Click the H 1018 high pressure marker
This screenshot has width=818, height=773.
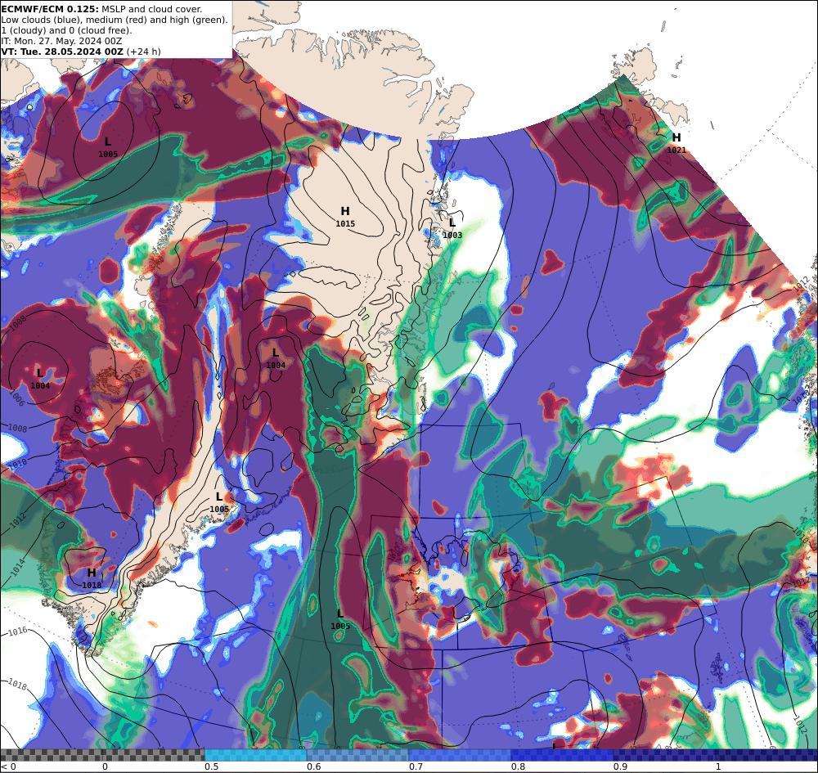[x=92, y=578]
